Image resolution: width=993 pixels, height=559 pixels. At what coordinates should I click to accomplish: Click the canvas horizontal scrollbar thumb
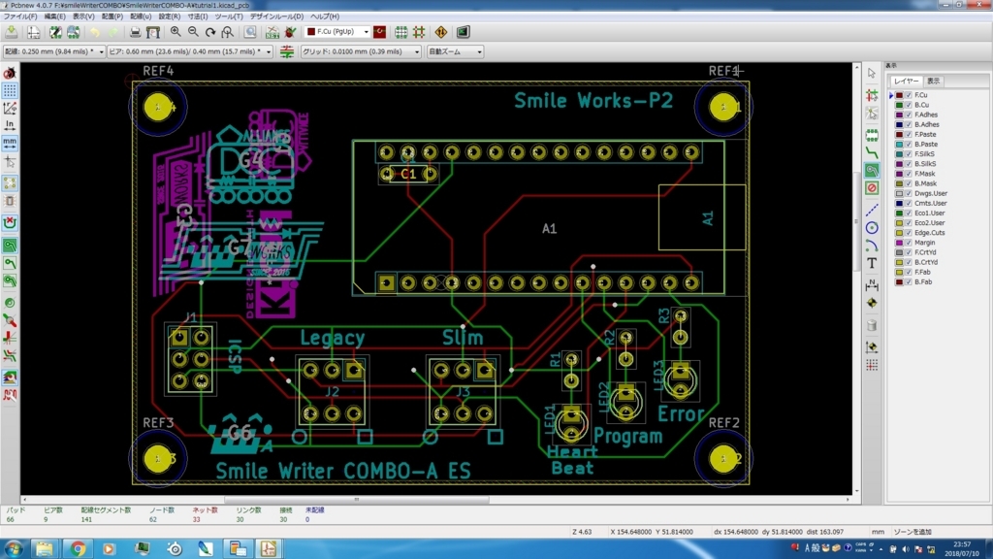coord(357,500)
